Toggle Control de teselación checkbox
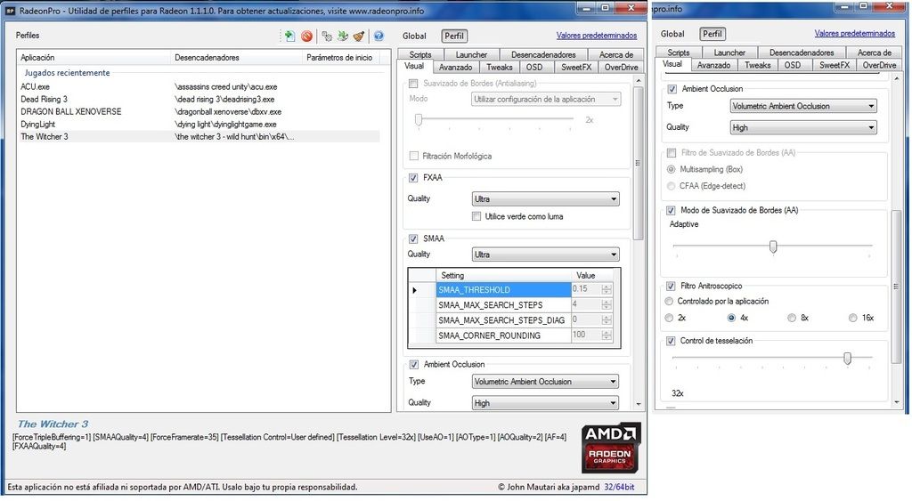Screen dimensions: 912x501 (671, 341)
